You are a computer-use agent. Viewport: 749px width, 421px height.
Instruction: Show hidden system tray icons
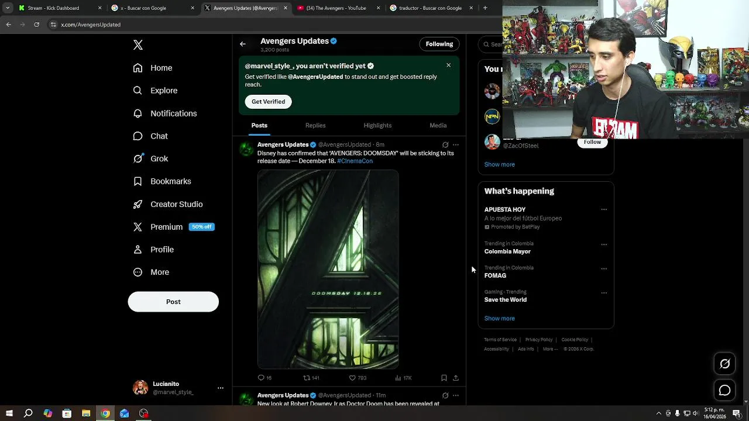point(658,413)
